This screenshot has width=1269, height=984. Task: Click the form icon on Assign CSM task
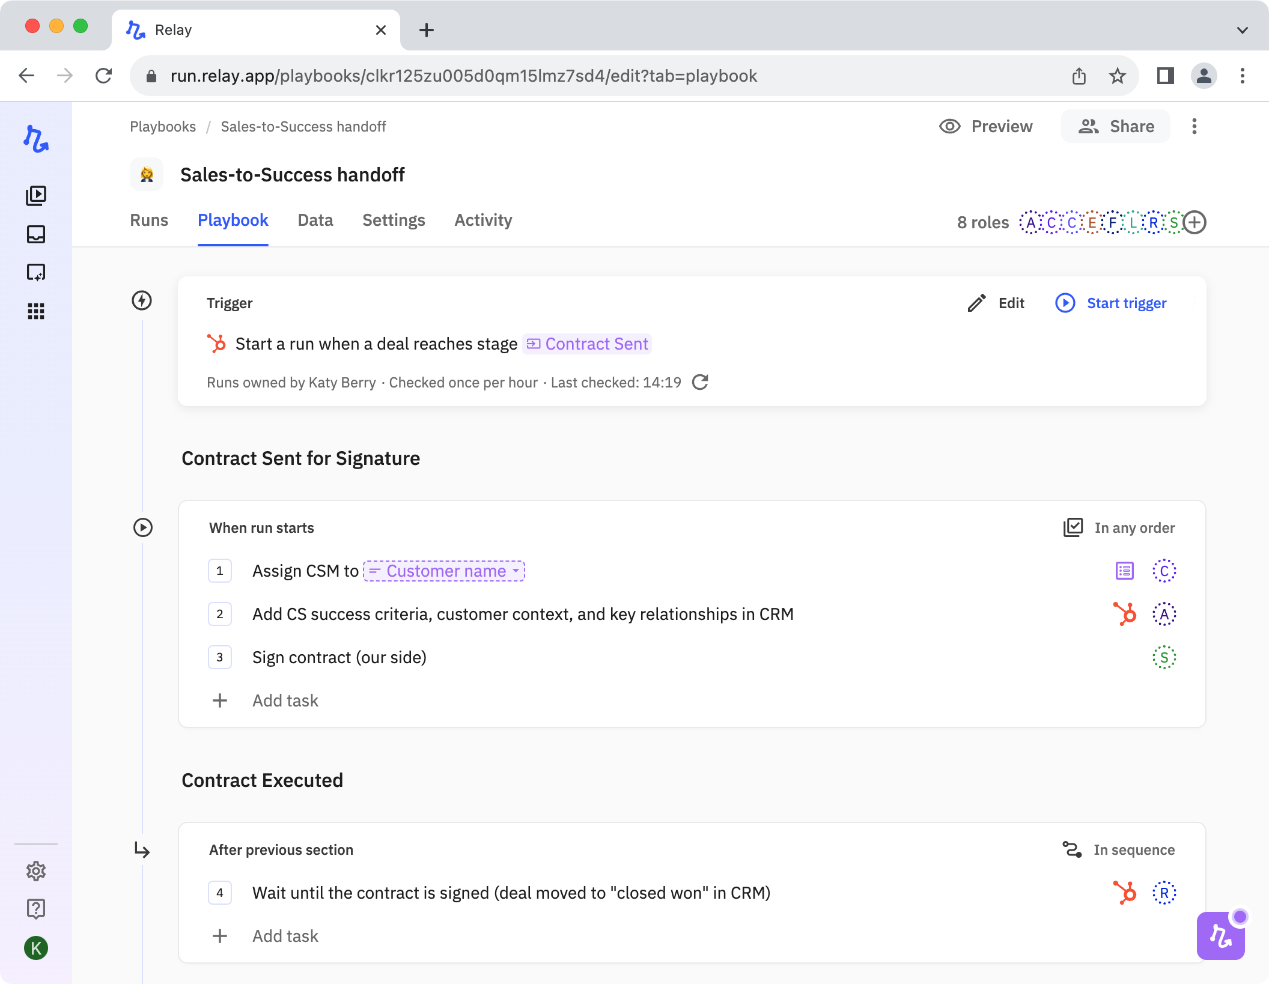(1124, 571)
